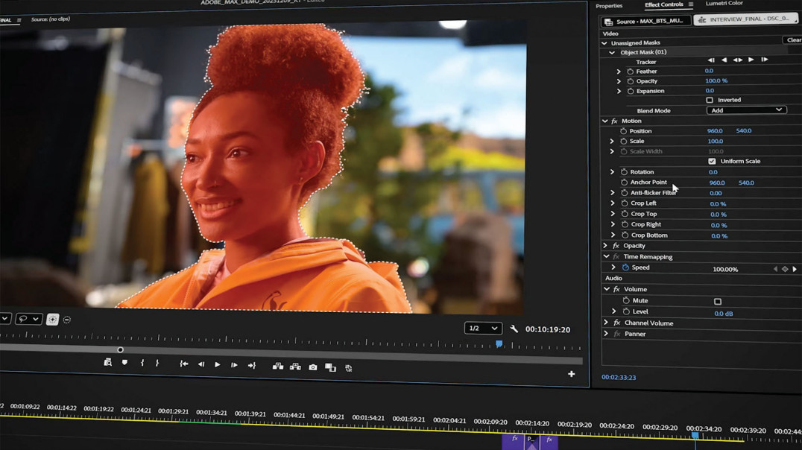Toggle the Feather stopwatch animation icon
Image resolution: width=802 pixels, height=450 pixels.
pos(630,72)
